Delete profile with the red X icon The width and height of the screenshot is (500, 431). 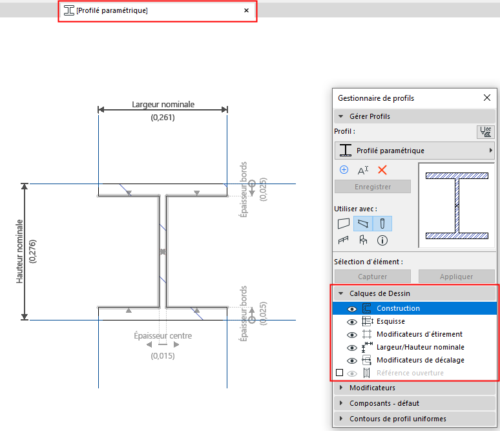[382, 170]
